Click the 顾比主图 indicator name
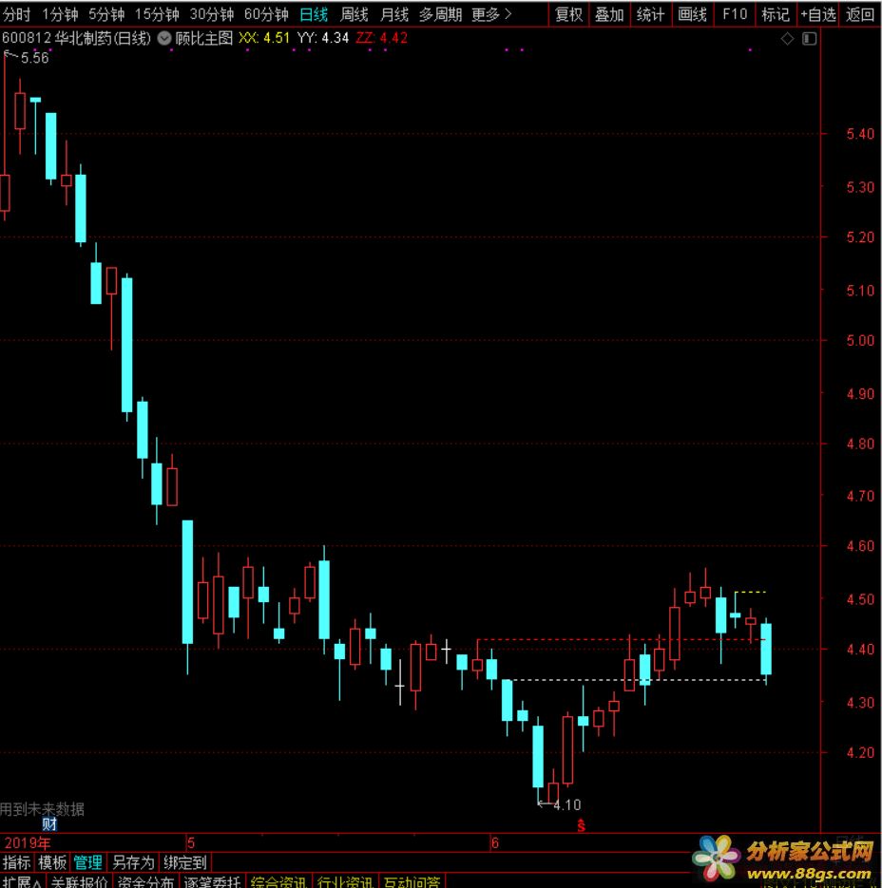The height and width of the screenshot is (888, 882). pyautogui.click(x=204, y=39)
